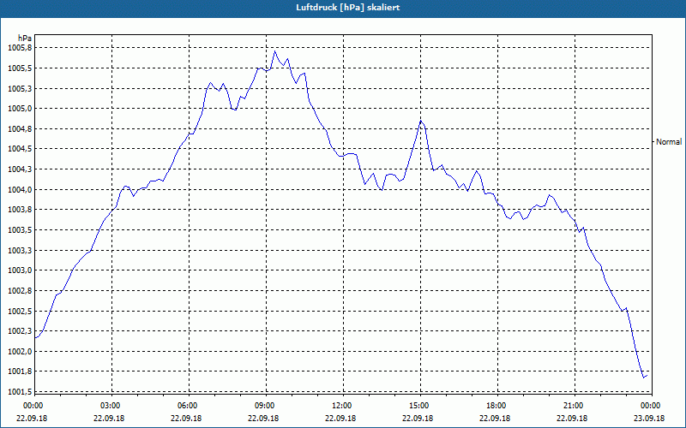Click the 1004,8 y-axis value
This screenshot has height=428, width=686.
pos(20,129)
